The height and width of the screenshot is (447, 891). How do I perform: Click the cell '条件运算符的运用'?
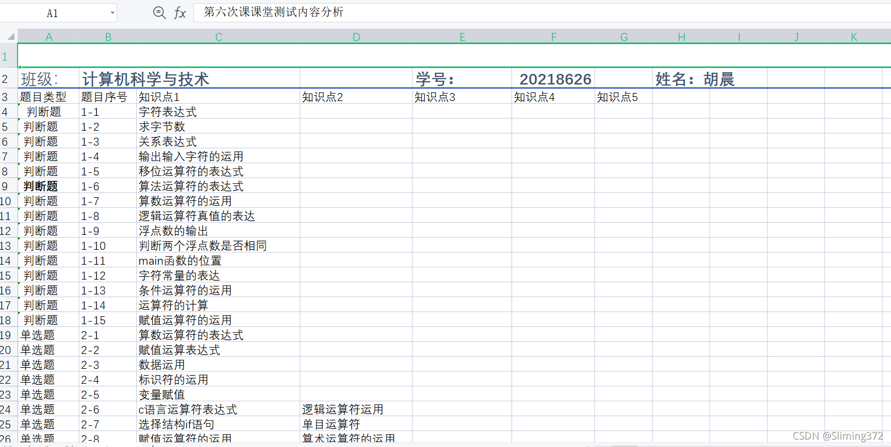(x=218, y=290)
